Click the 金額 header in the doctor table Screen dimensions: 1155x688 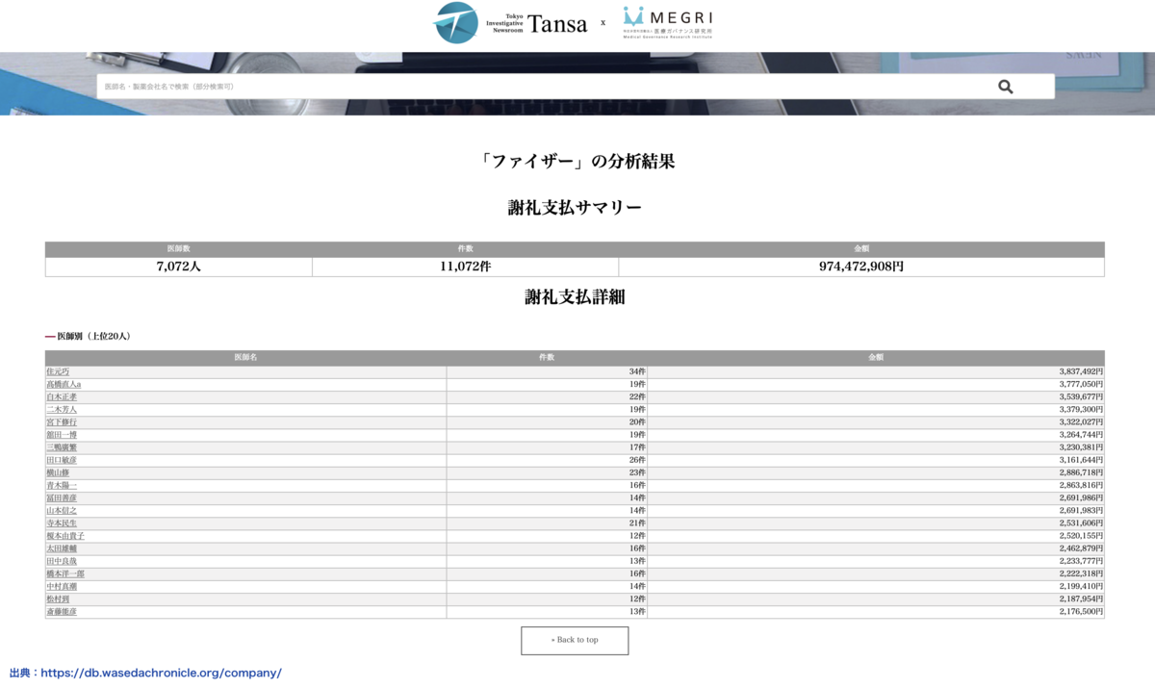tap(876, 357)
